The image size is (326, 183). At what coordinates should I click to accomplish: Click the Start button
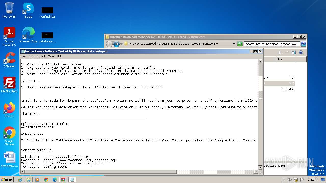pos(7,180)
